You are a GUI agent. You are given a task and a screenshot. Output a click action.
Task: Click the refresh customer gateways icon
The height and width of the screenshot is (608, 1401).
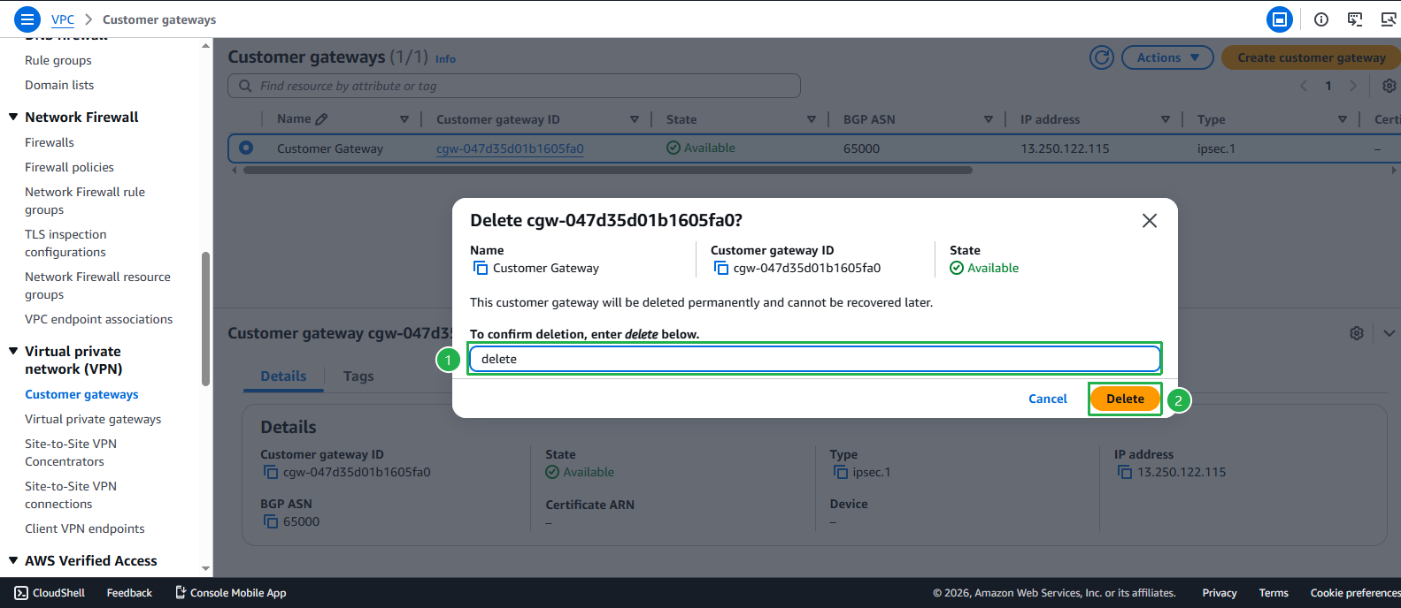[1102, 57]
